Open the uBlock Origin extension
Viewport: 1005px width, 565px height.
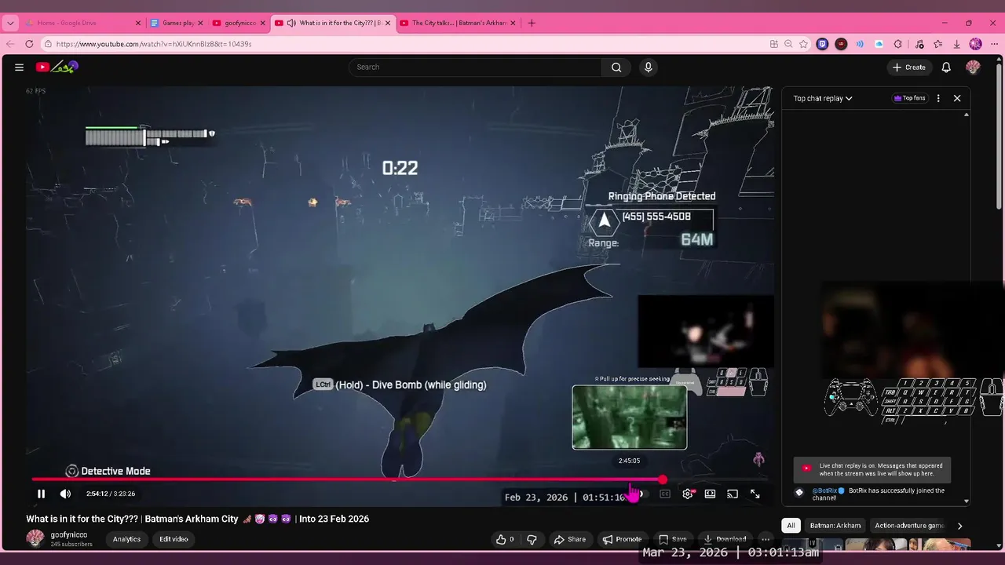click(x=841, y=44)
